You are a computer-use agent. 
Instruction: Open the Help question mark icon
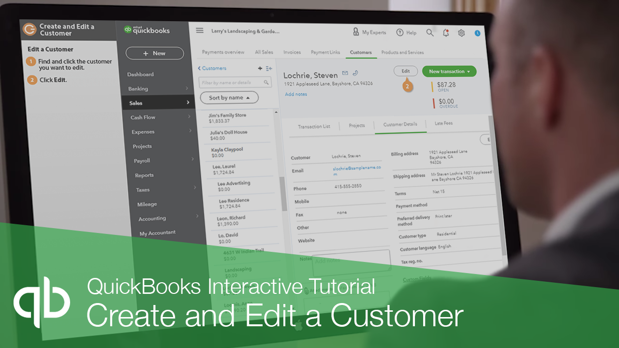pyautogui.click(x=400, y=32)
